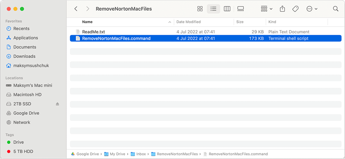The width and height of the screenshot is (345, 159).
Task: Open Downloads in the sidebar
Action: tap(25, 56)
